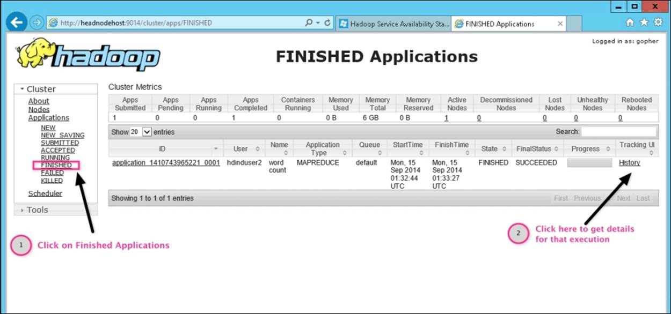Show FINISHED applications
Viewport: 671px width, 314px height.
[56, 165]
